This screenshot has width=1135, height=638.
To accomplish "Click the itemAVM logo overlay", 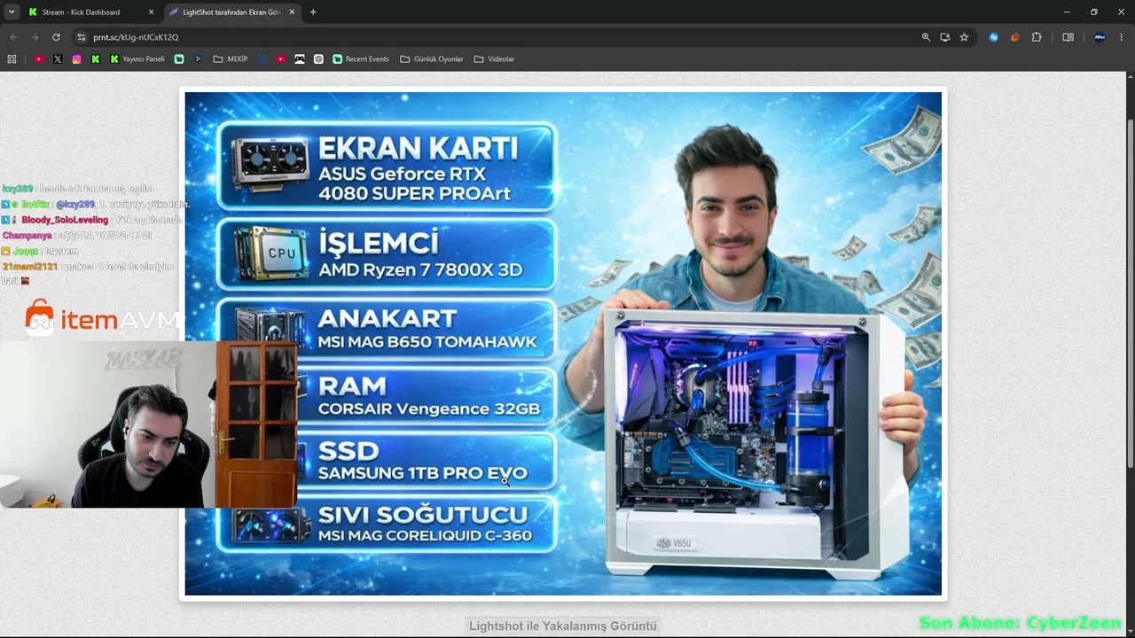I will [103, 319].
